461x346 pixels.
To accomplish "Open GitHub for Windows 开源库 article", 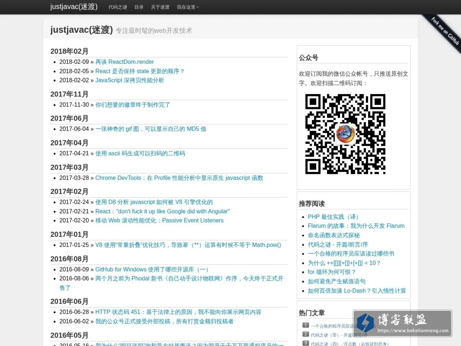I will tap(153, 269).
